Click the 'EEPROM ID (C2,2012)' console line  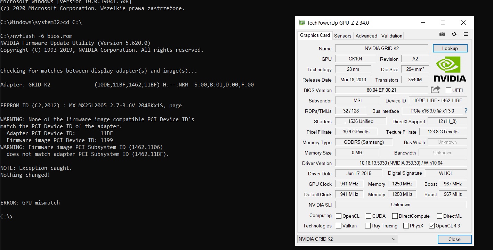[91, 106]
